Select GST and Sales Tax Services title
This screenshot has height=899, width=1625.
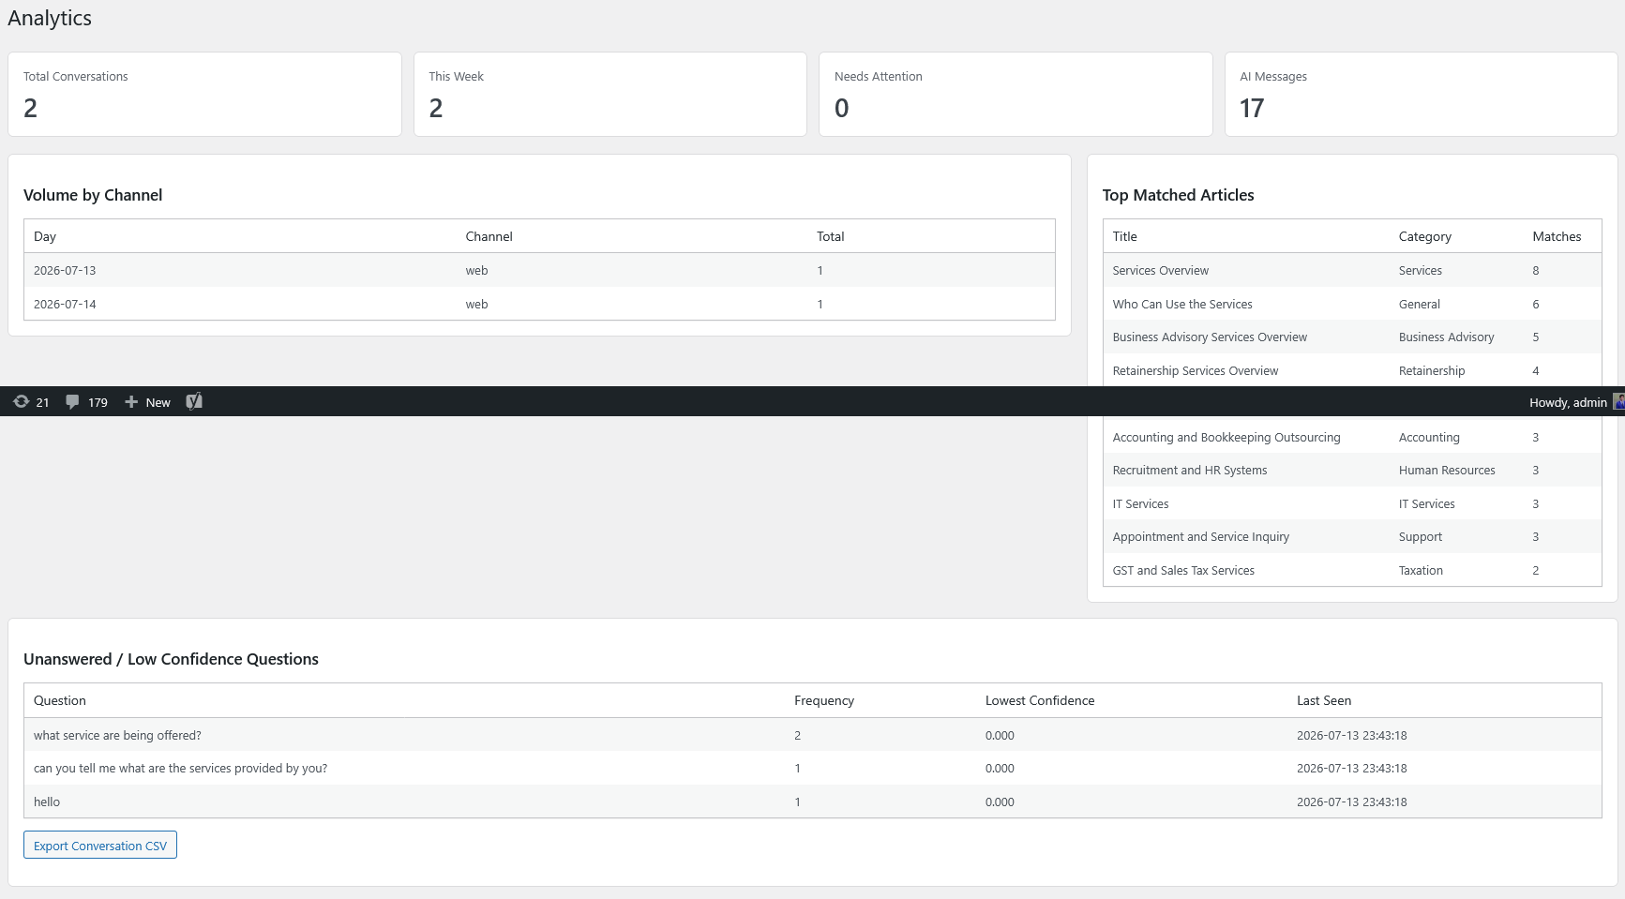click(1183, 570)
